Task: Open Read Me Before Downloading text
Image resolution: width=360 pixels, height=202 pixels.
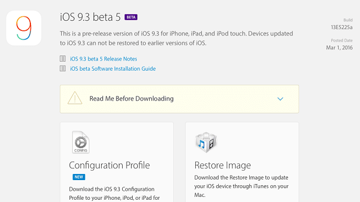Action: point(131,99)
